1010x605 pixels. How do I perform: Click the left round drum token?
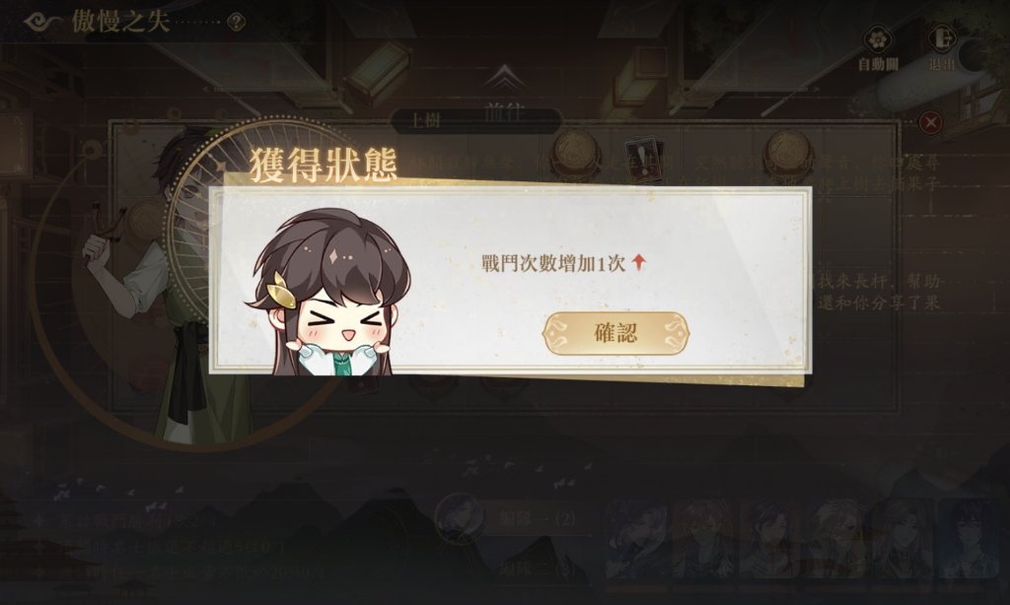click(x=574, y=153)
